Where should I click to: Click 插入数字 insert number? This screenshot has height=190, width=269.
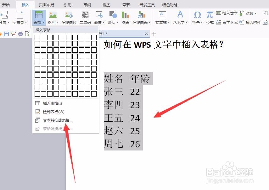[227, 13]
